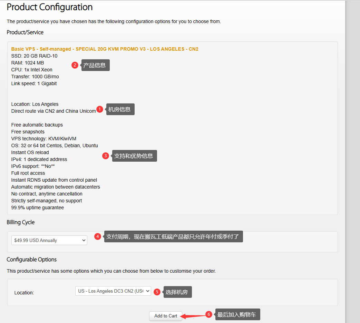Open the Billing Cycle dropdown showing $49.99 USD Annually
360x323 pixels.
[49, 240]
